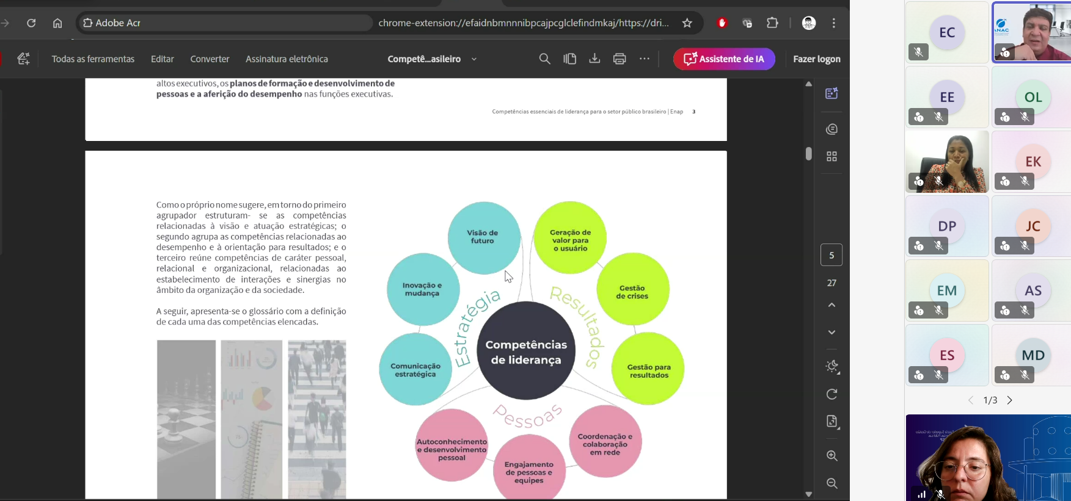Download the PDF using the download icon
The height and width of the screenshot is (501, 1071).
(x=594, y=59)
